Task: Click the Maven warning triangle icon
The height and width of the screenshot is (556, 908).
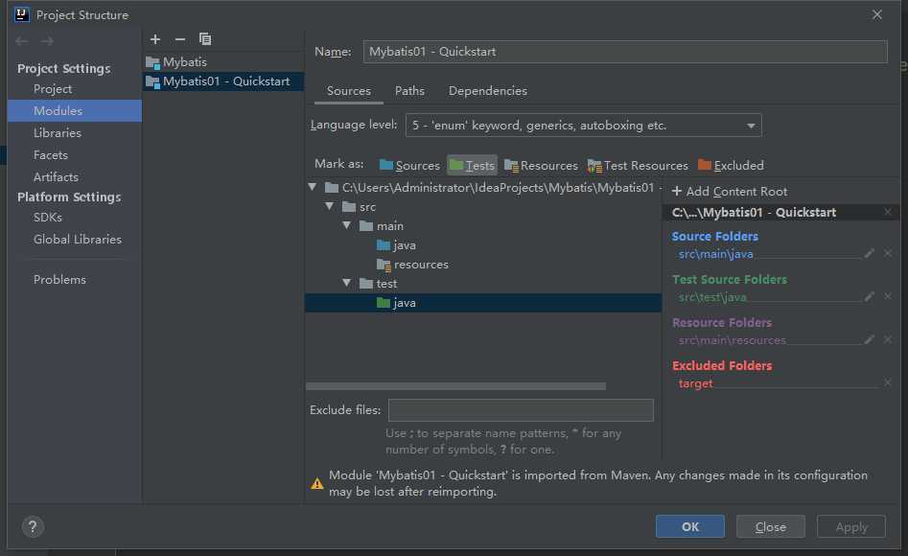Action: pos(316,483)
